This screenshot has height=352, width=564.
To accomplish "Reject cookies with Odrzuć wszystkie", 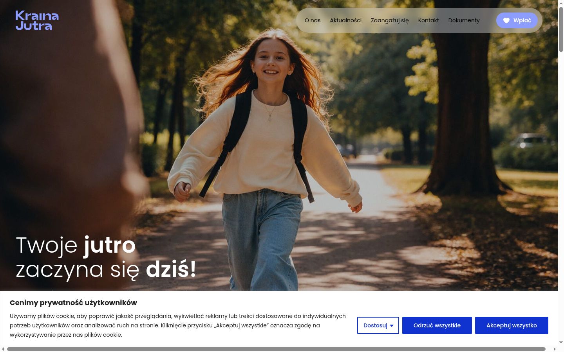I will [437, 325].
